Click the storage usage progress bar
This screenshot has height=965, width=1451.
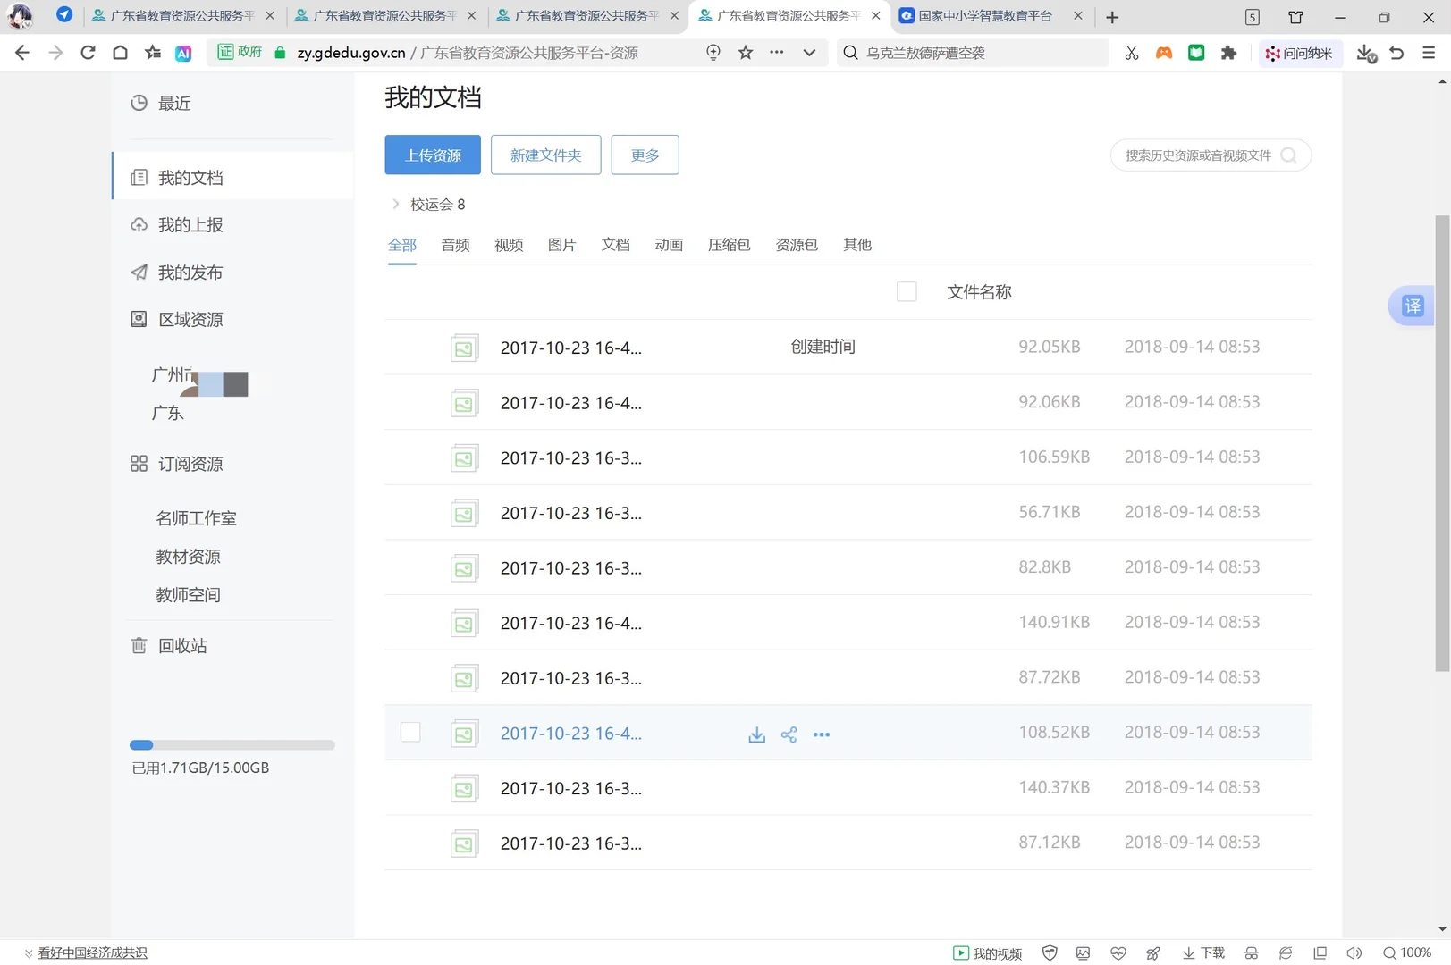point(232,744)
